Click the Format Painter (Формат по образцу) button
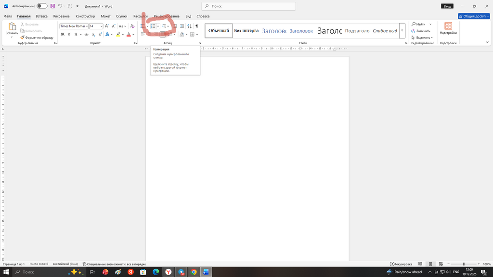493x277 pixels. pyautogui.click(x=37, y=38)
